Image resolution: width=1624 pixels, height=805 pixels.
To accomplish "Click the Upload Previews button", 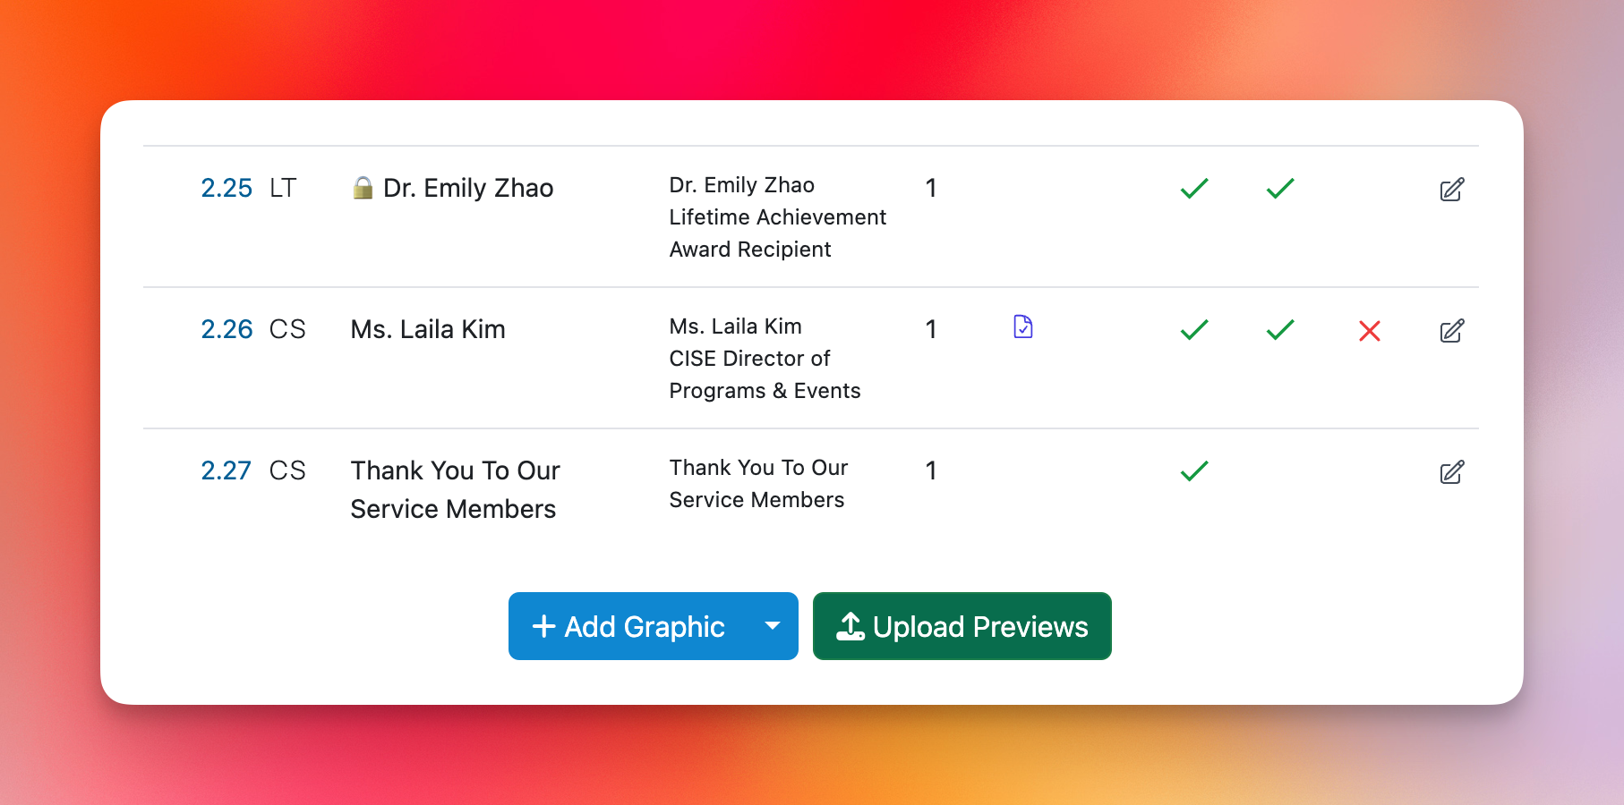I will [x=962, y=626].
